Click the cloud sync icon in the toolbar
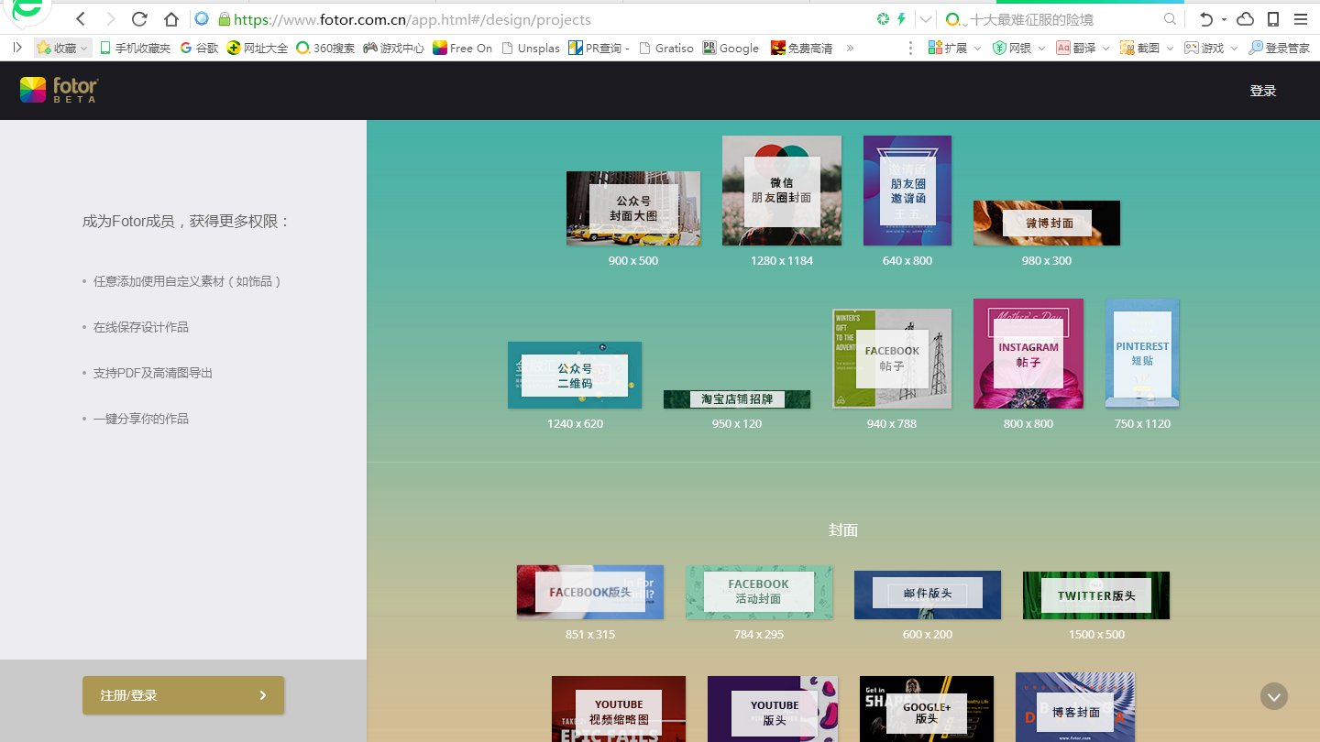1320x742 pixels. click(1245, 19)
